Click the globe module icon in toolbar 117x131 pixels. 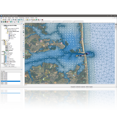(11, 22)
